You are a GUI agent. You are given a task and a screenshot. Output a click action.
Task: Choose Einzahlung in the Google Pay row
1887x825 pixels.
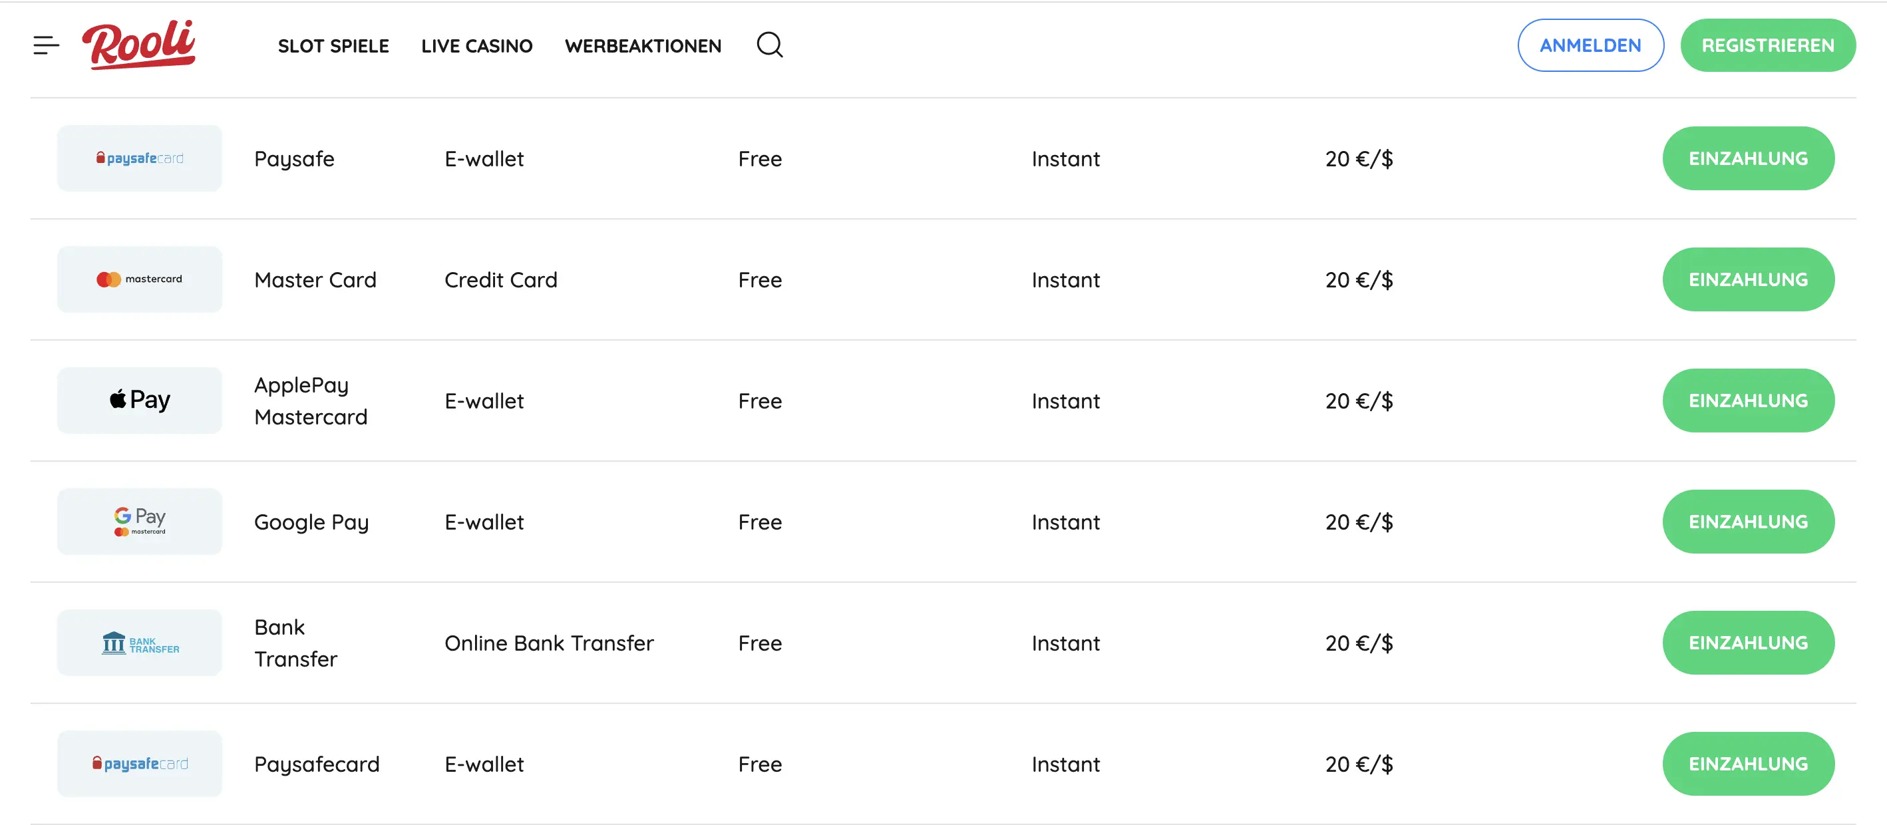1748,521
